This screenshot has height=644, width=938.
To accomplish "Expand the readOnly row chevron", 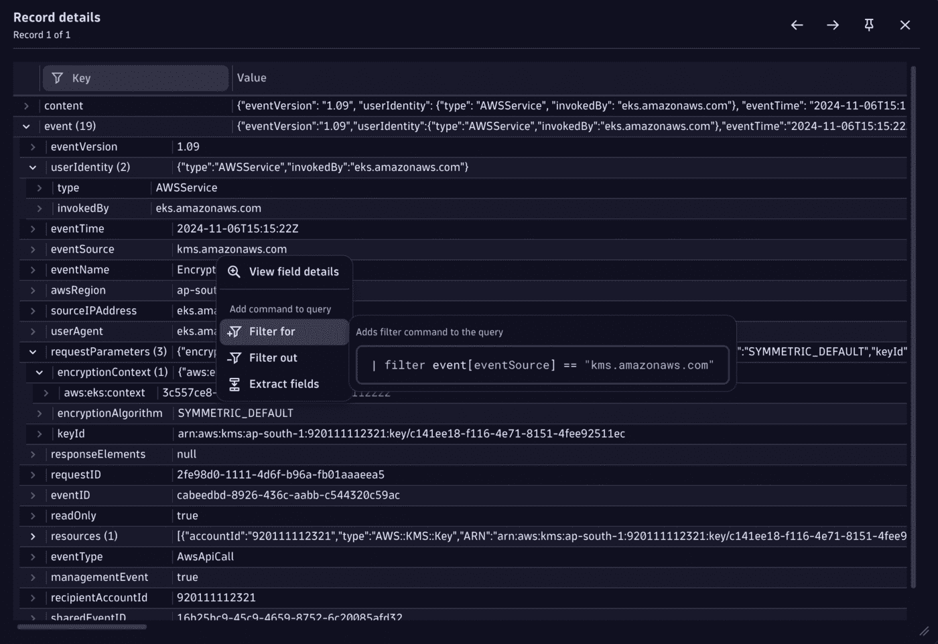I will (x=33, y=516).
